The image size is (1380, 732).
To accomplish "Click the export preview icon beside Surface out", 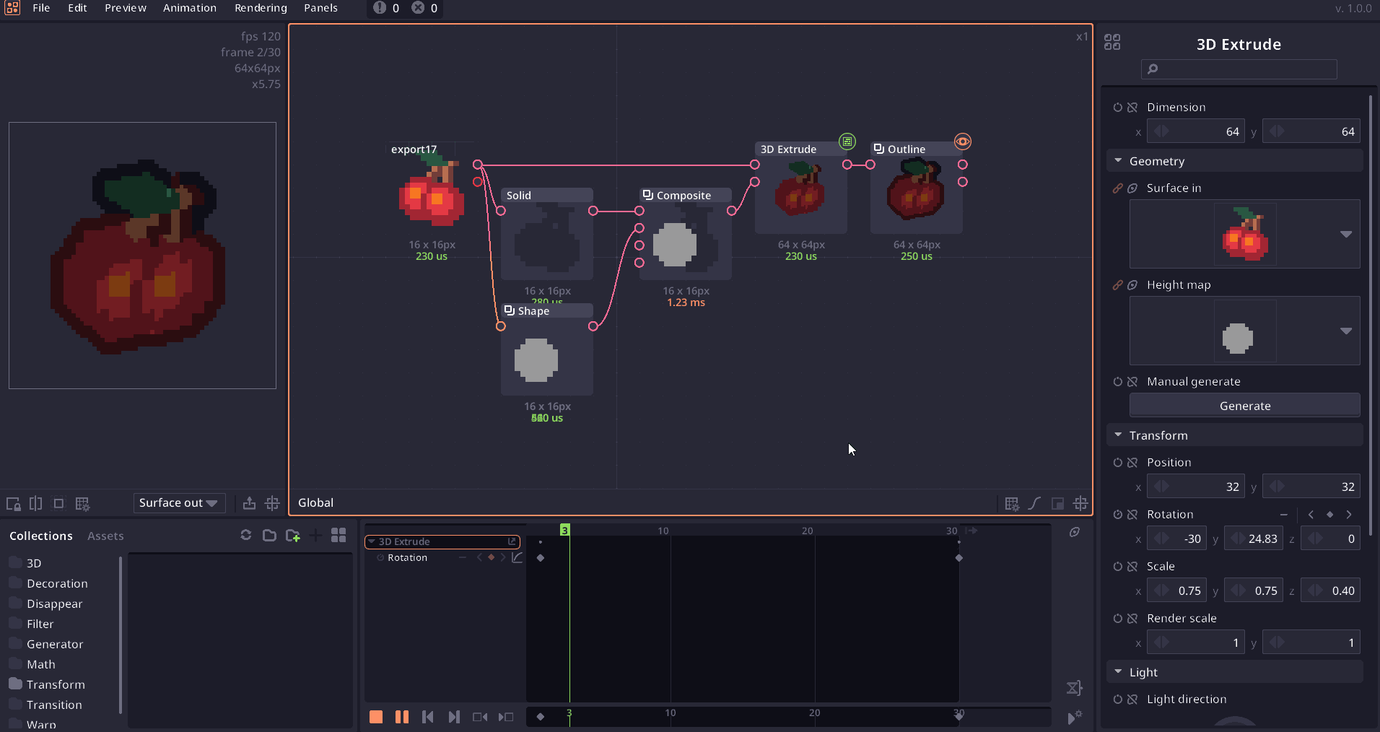I will pyautogui.click(x=249, y=503).
